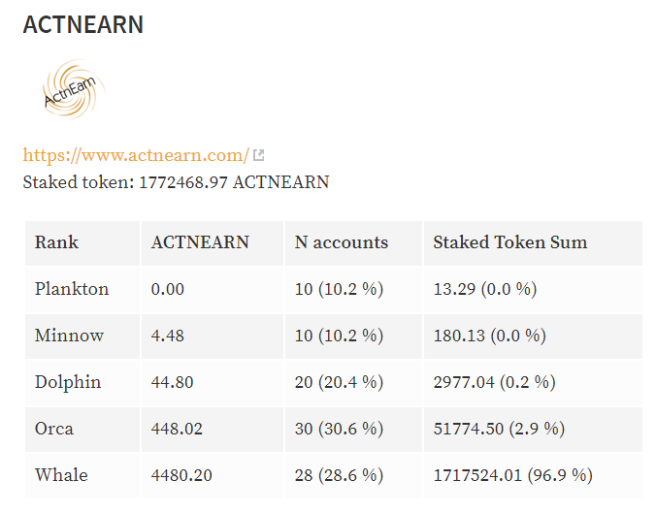The height and width of the screenshot is (513, 656).
Task: Select the Rank column header
Action: [x=56, y=242]
